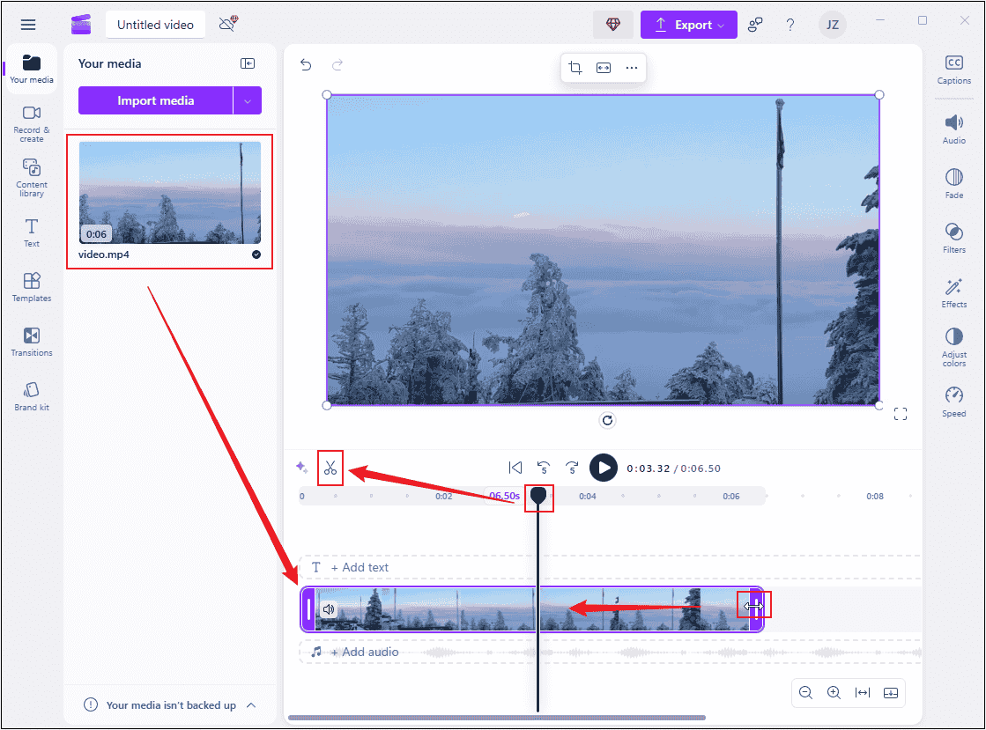Select the video.mp4 thumbnail
This screenshot has width=986, height=730.
point(170,192)
